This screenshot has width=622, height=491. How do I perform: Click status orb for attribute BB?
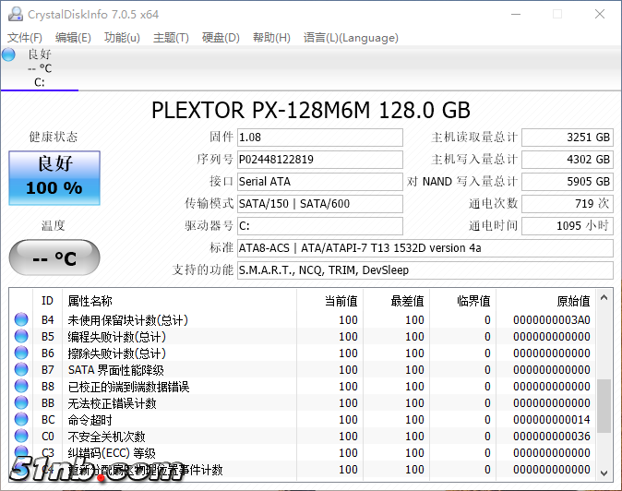(x=21, y=403)
